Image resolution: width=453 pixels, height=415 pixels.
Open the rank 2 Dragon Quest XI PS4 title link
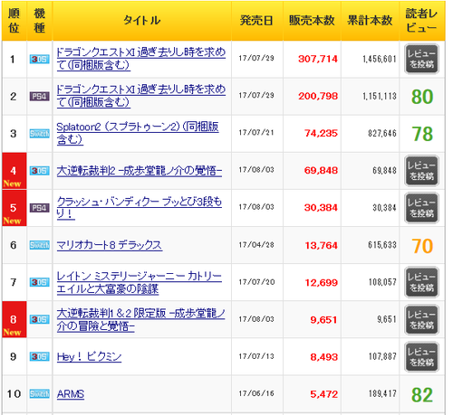[141, 96]
